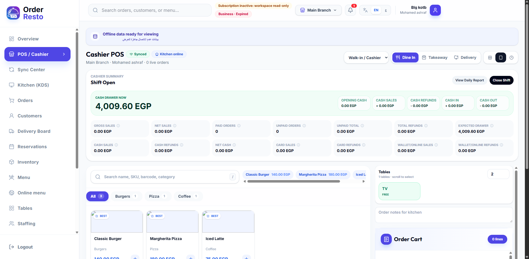
Task: Focus the top global search field
Action: (150, 10)
